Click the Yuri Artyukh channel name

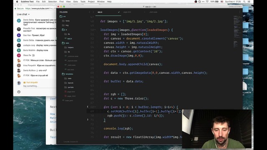click(32, 82)
